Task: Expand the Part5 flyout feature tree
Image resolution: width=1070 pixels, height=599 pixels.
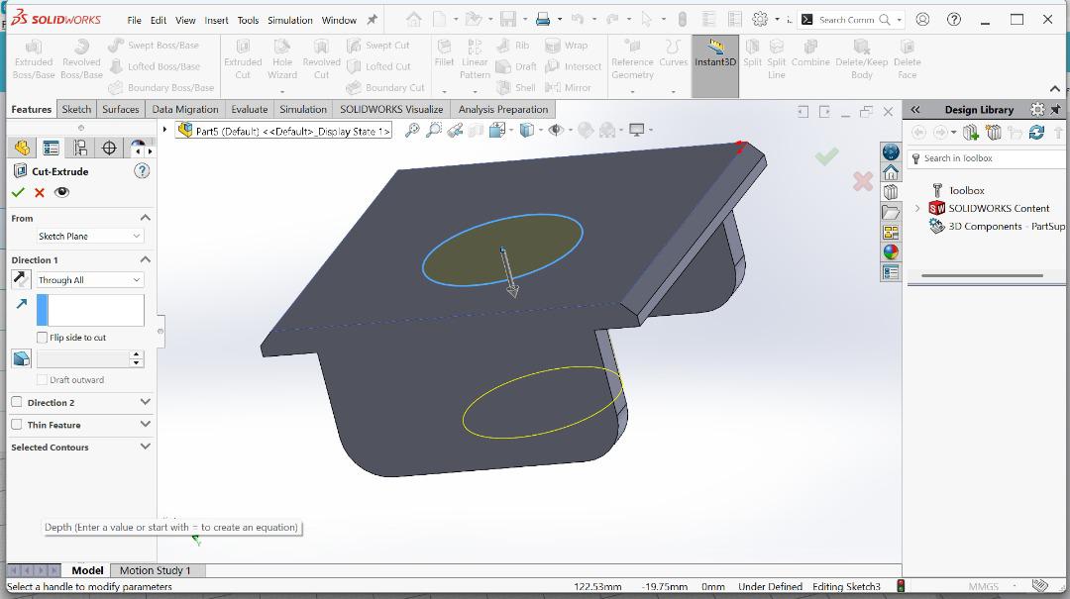Action: (x=164, y=129)
